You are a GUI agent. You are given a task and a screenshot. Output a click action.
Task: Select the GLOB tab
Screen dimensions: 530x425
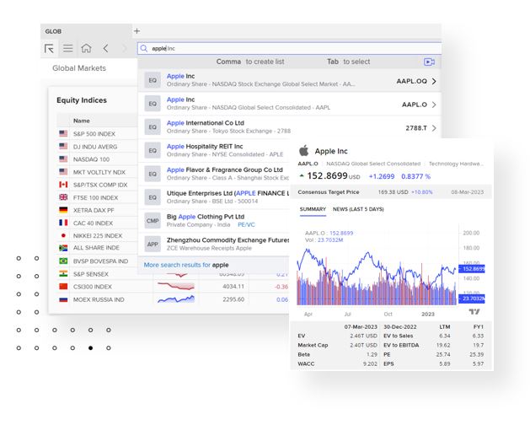pos(54,31)
